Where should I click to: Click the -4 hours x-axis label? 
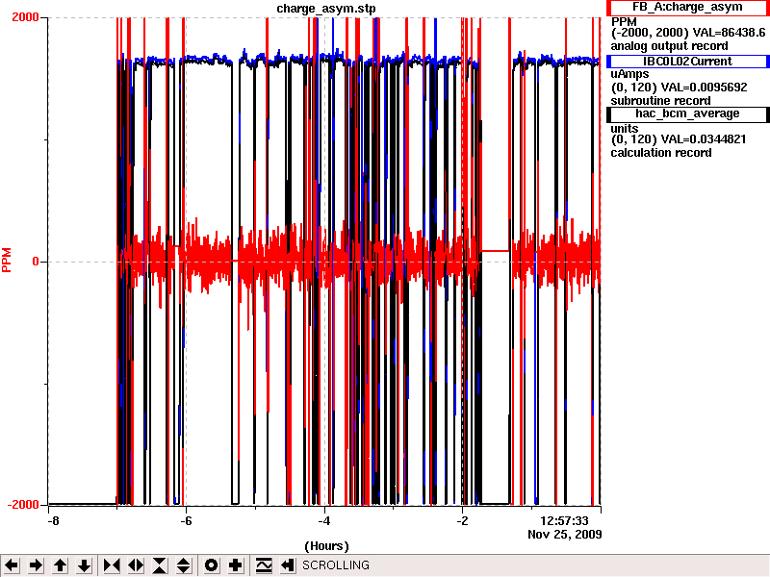point(324,520)
